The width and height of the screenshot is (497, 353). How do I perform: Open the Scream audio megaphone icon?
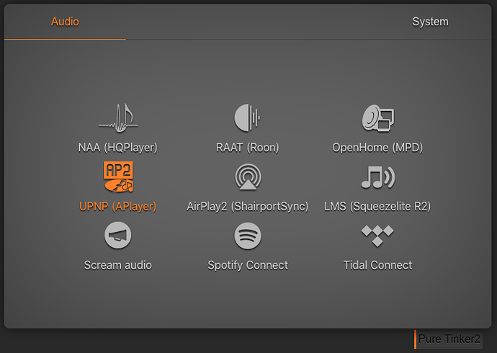point(118,235)
